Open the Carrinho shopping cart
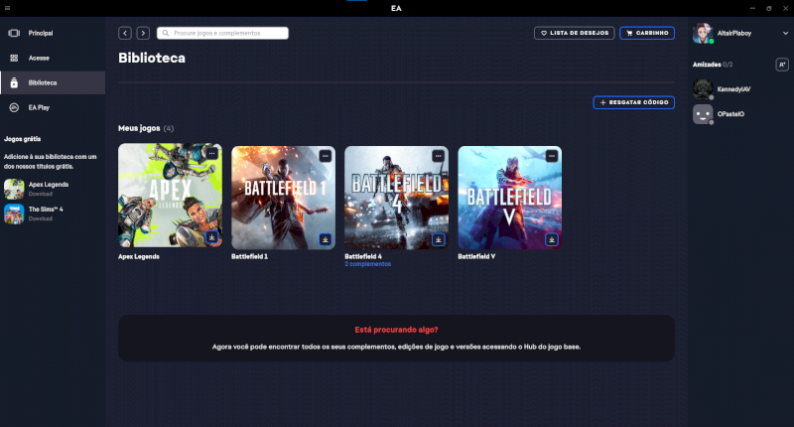The height and width of the screenshot is (427, 794). click(647, 33)
